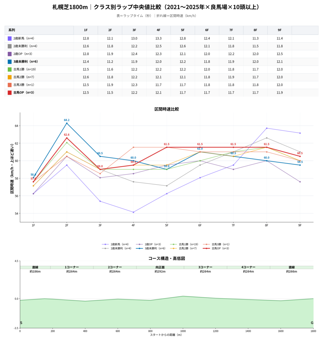Image resolution: width=323 pixels, height=341 pixels.
Task: Click the 2歳新馬 purple color swatch in table
Action: click(10, 39)
